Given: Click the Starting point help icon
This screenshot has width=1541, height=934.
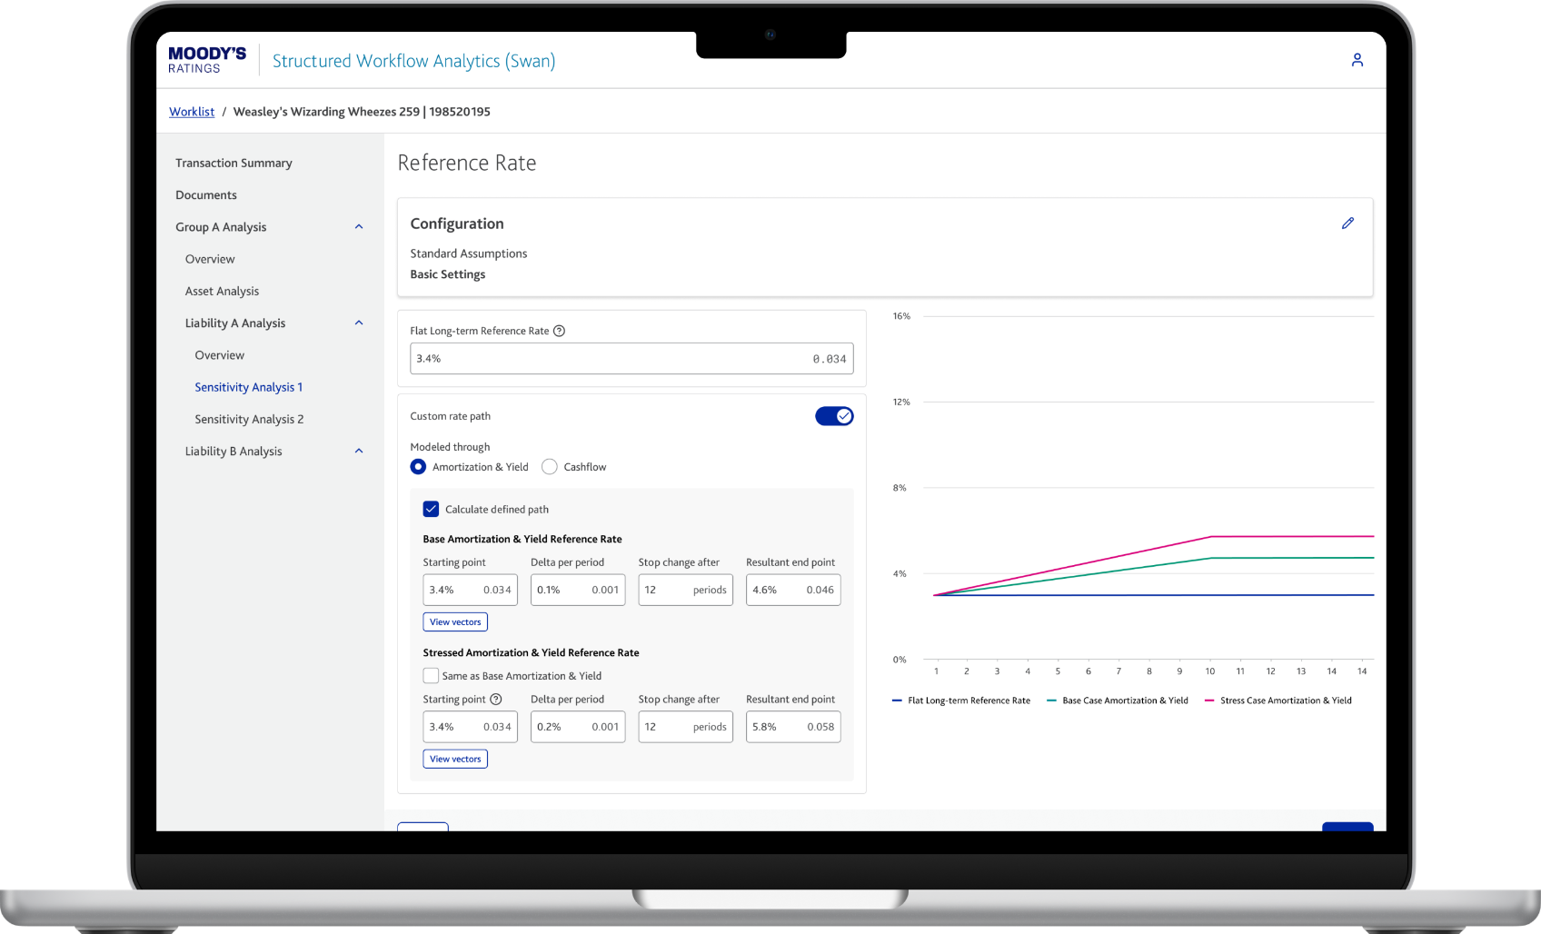Looking at the screenshot, I should [x=496, y=700].
